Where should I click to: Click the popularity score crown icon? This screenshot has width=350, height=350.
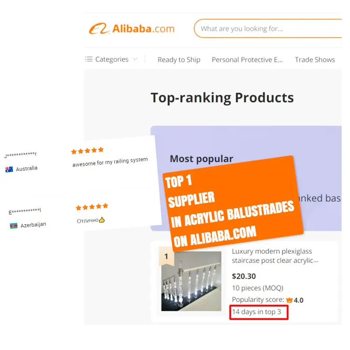tap(289, 300)
